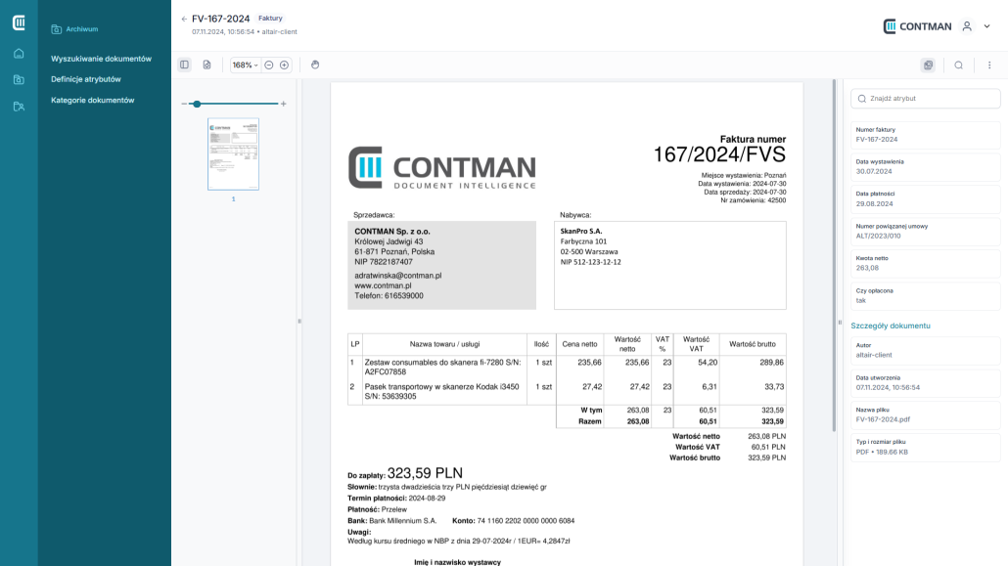
Task: Click the user profile avatar icon
Action: click(x=967, y=26)
